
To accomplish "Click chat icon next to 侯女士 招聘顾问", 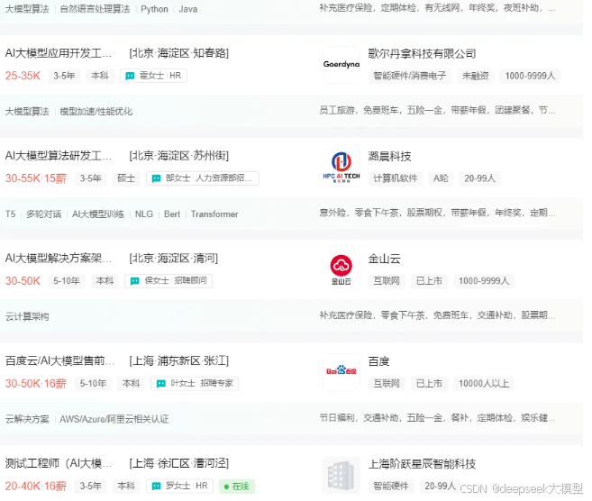I will [x=135, y=281].
